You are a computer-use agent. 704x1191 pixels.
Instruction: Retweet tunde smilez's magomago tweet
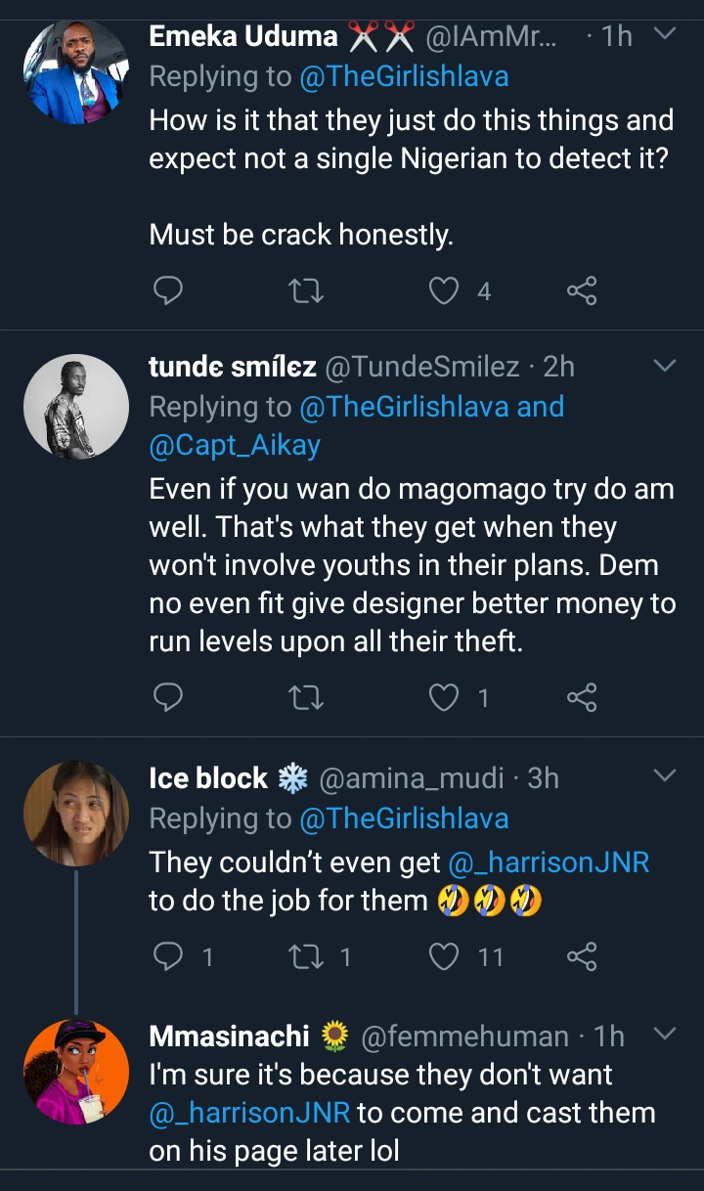tap(307, 697)
